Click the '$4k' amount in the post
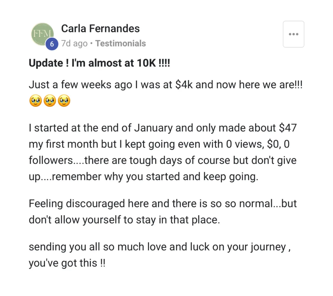Screen dimensions: 333x296 (x=184, y=85)
